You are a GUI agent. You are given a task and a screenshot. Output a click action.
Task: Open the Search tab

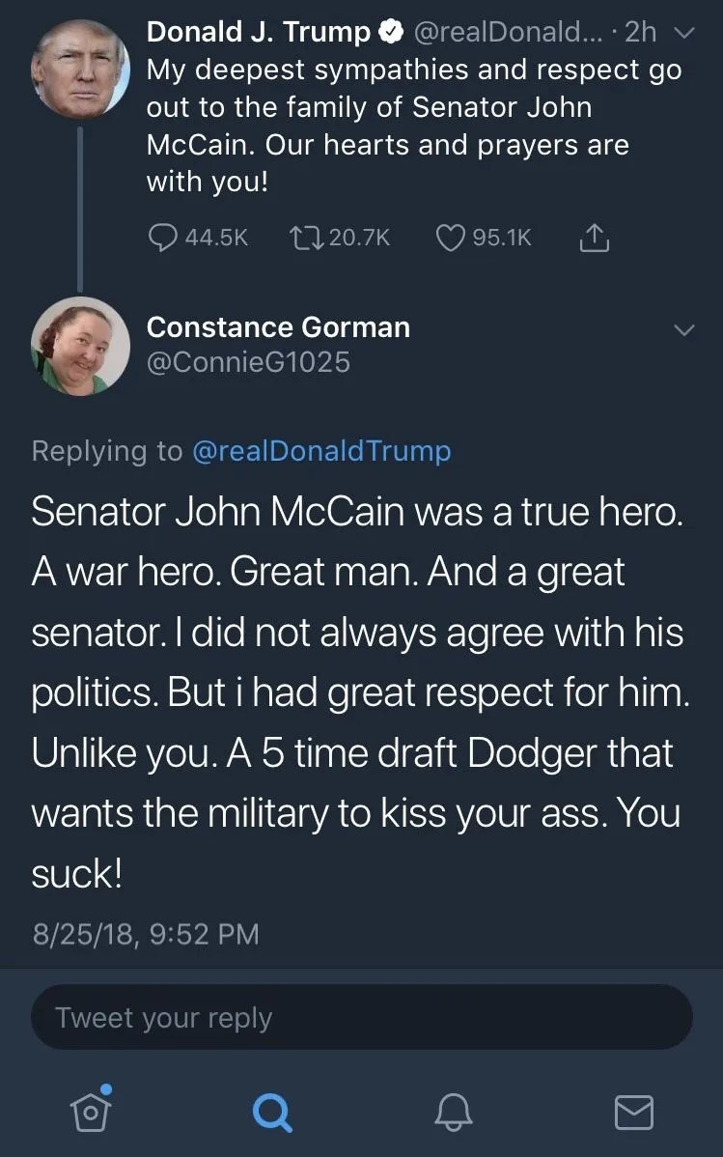[272, 1112]
